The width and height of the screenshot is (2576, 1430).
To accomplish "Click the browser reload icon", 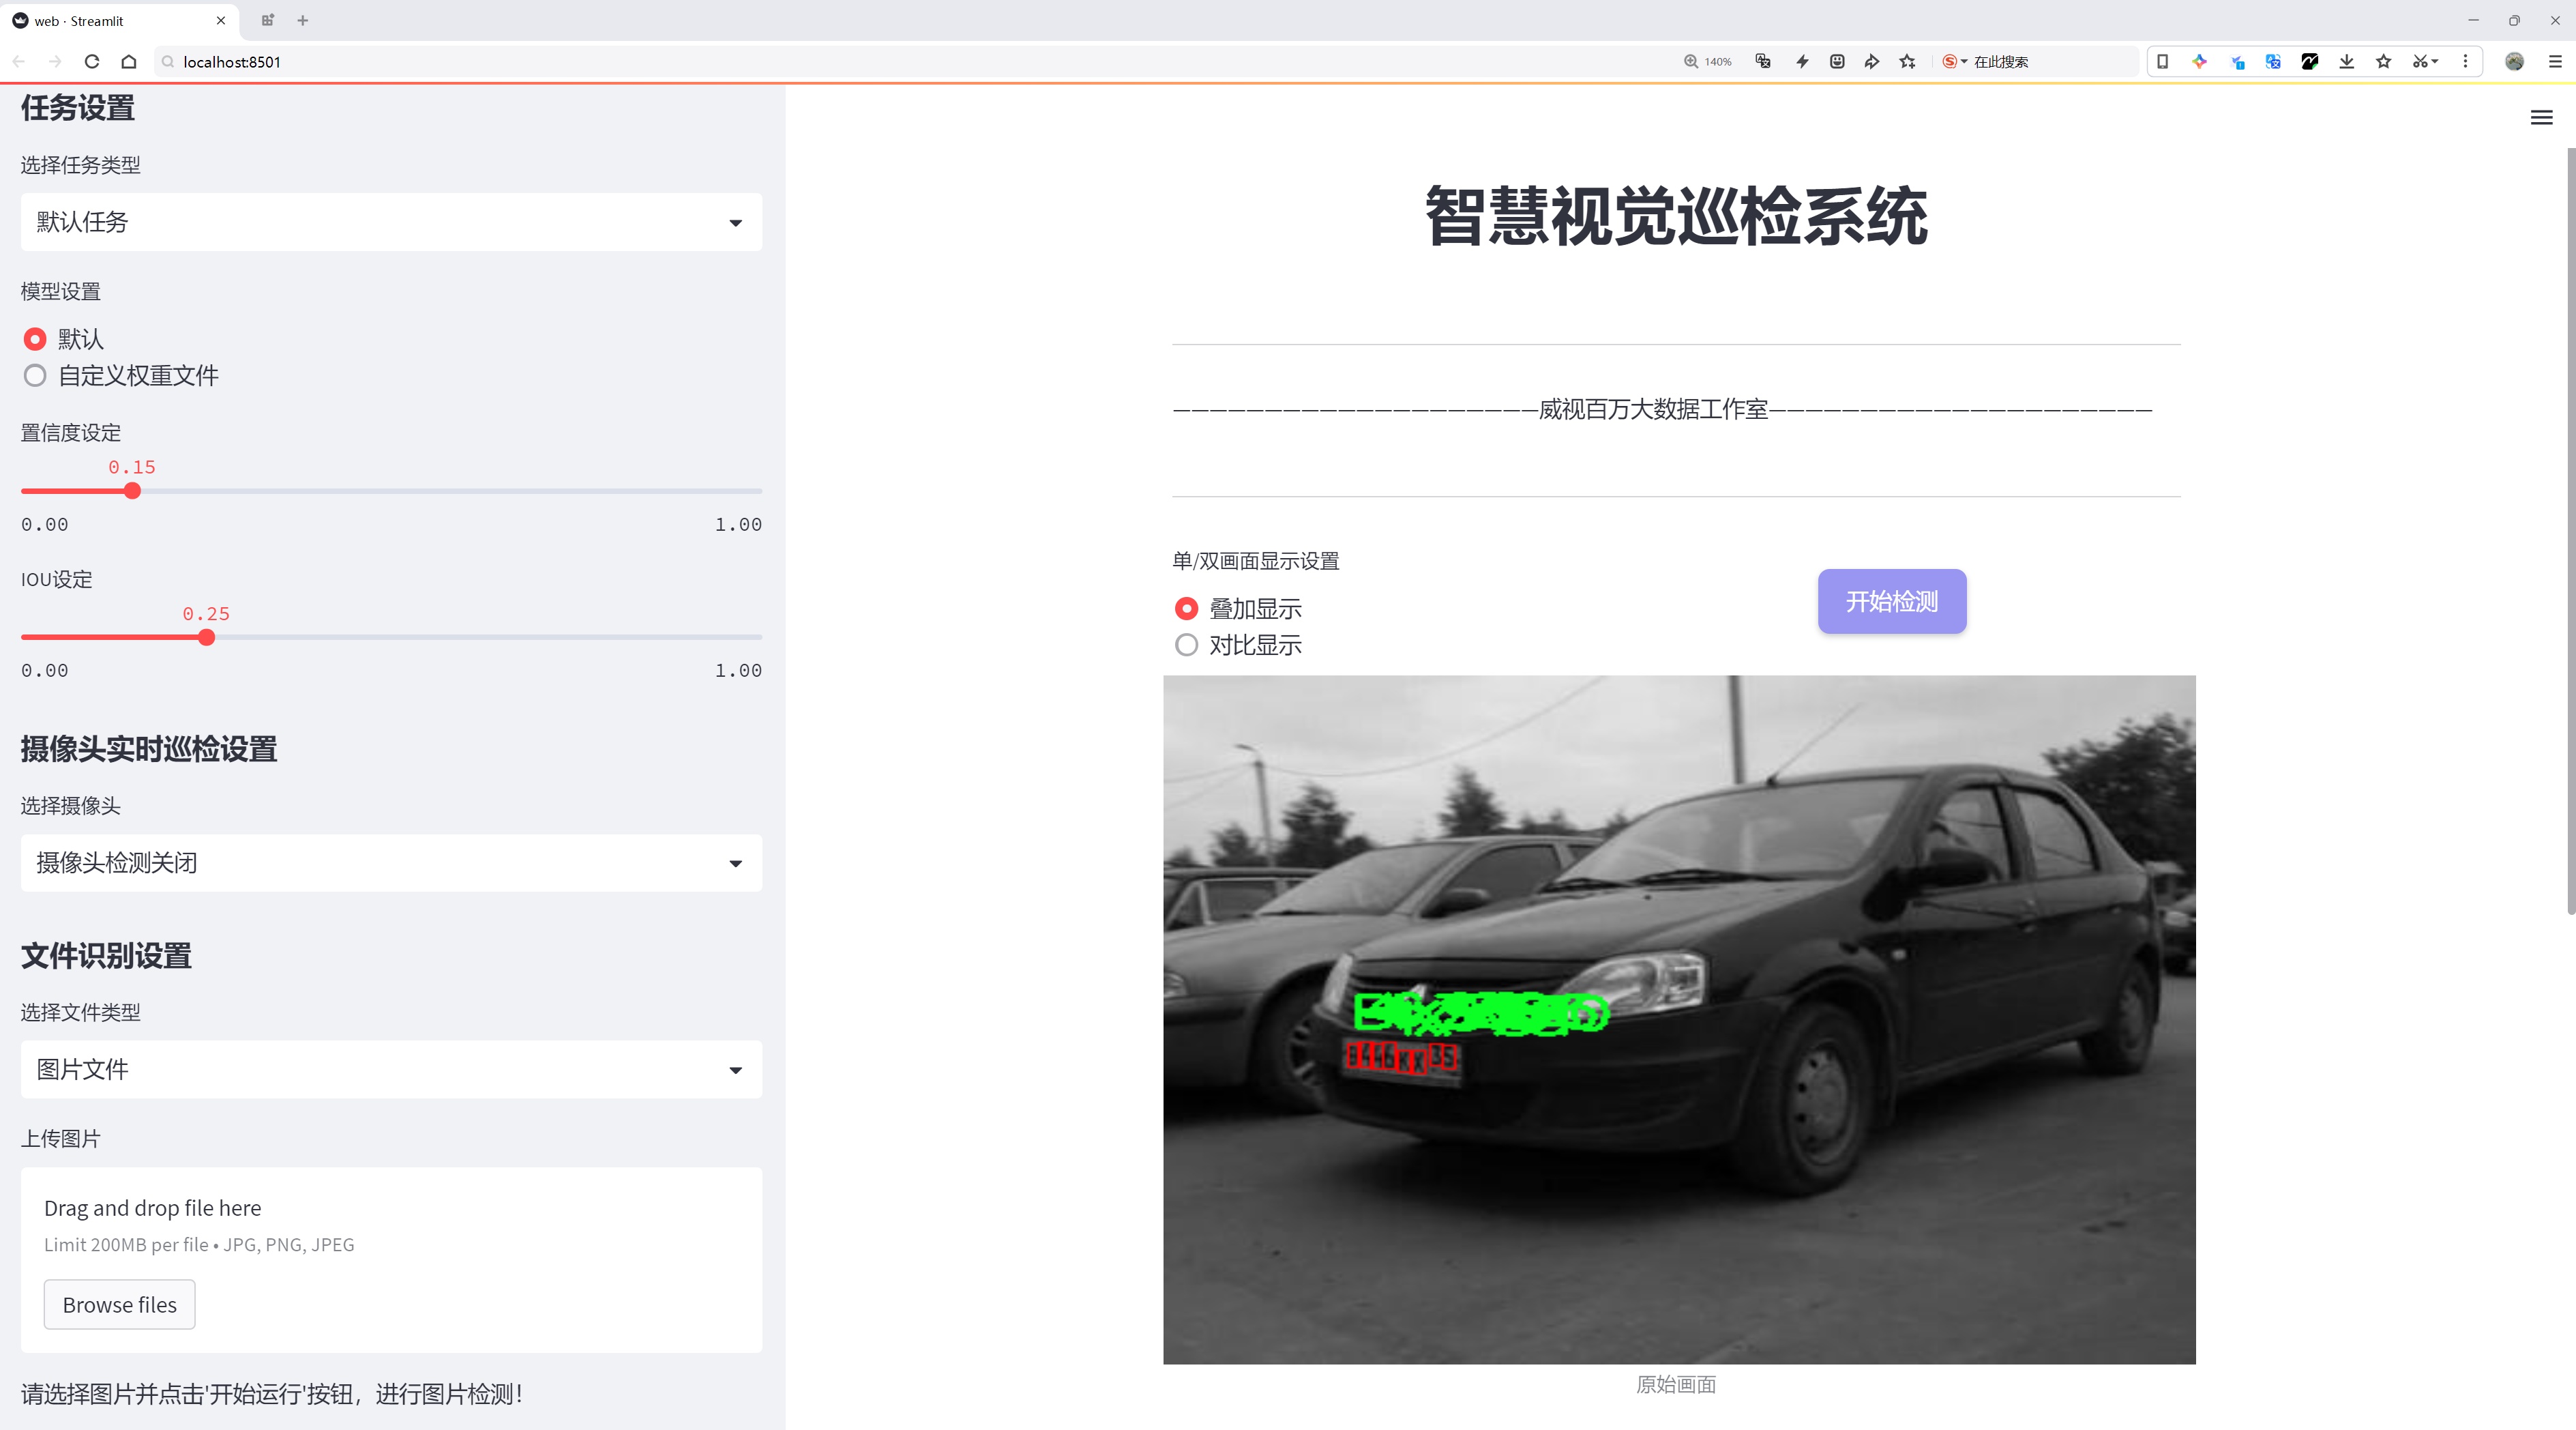I will 92,62.
